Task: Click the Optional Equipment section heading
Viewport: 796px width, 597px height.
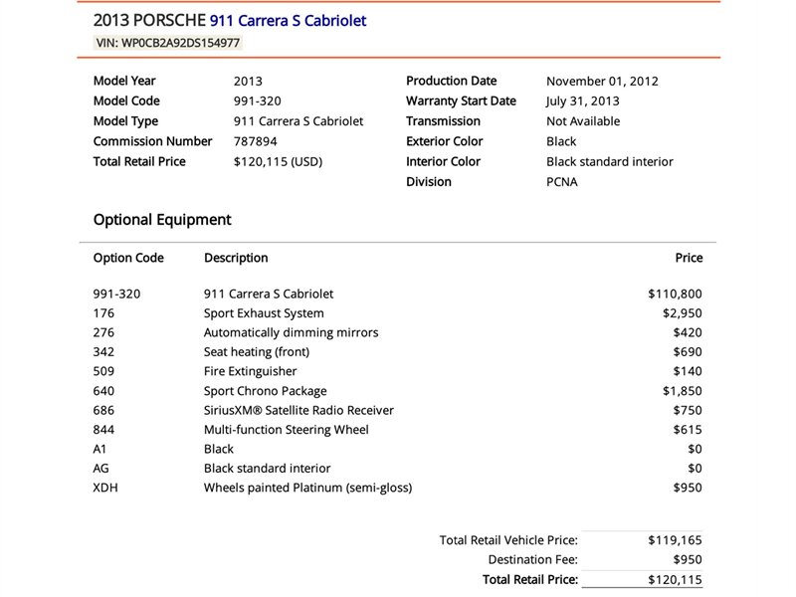Action: point(162,220)
